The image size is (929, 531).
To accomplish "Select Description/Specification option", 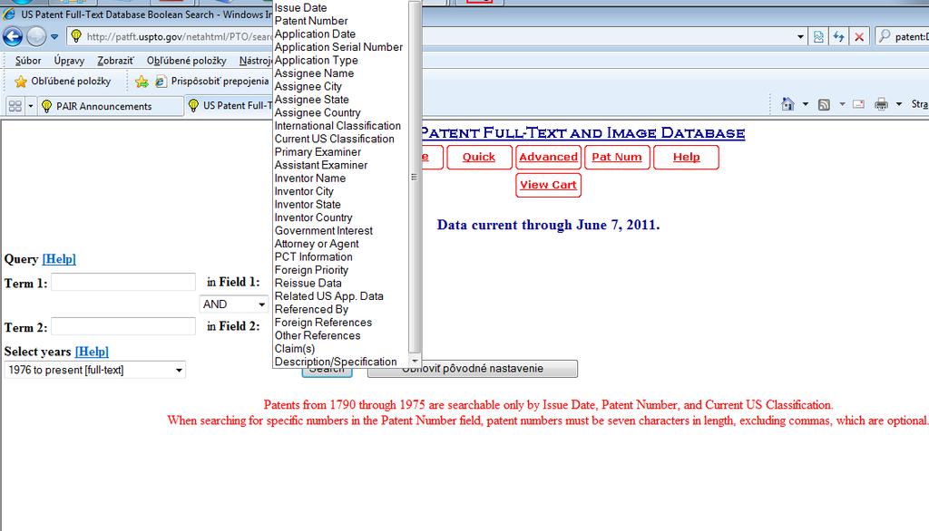I will point(336,362).
